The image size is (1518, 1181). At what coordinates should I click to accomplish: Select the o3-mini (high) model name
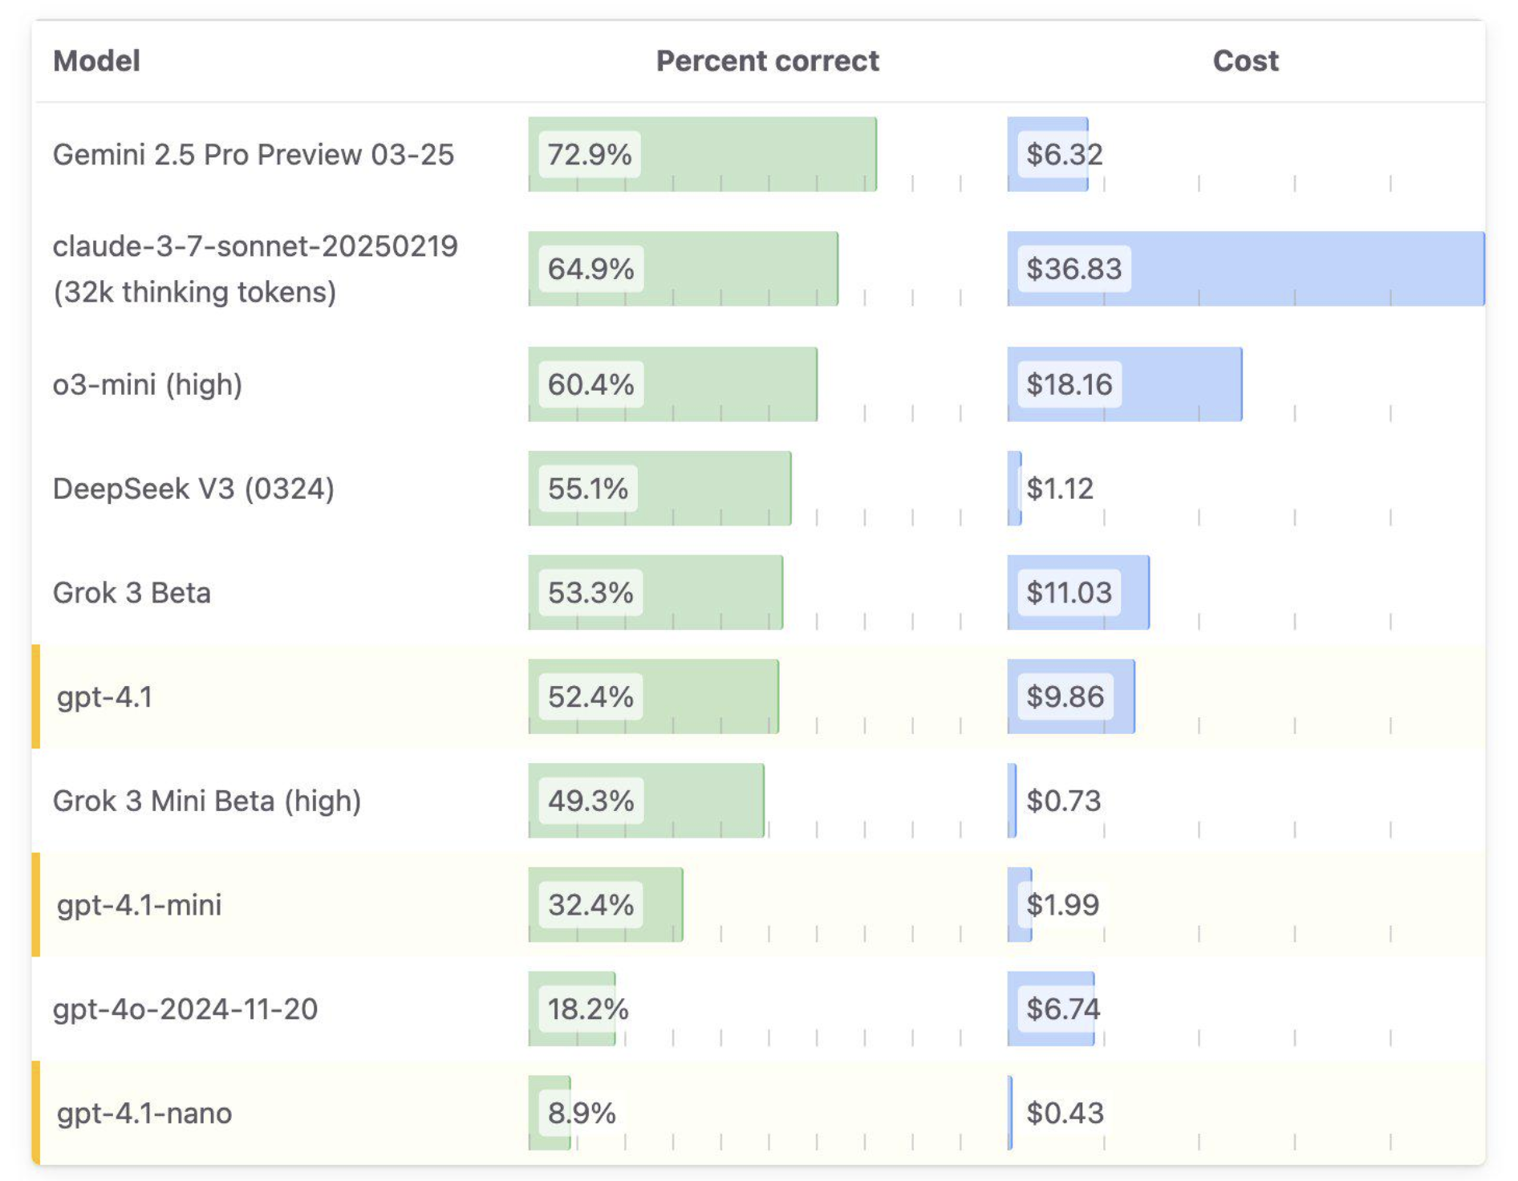tap(148, 384)
